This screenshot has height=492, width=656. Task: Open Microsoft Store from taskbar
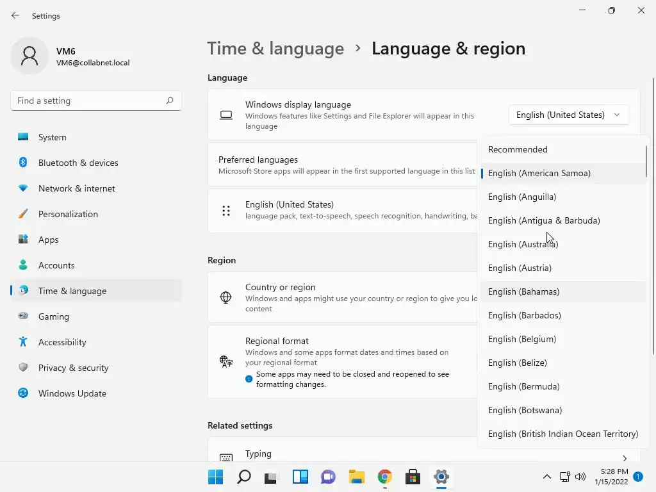(x=413, y=477)
